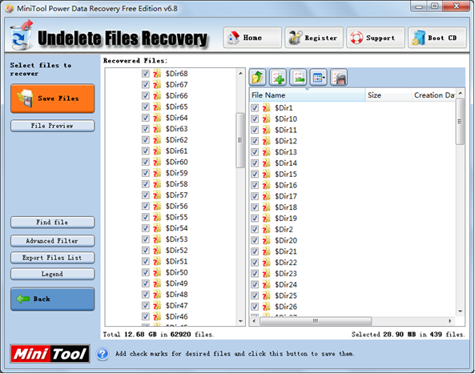Click the recycle bin Undelete icon
This screenshot has height=374, width=475.
tap(21, 35)
